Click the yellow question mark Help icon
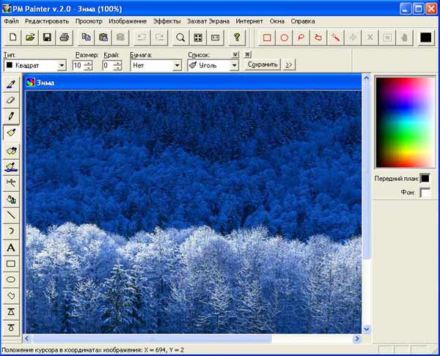440x356 pixels. (x=236, y=37)
